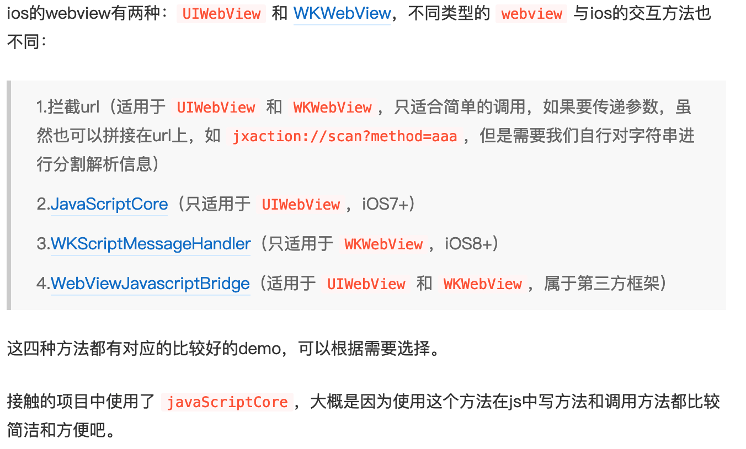Open the WKWebView link in the intro sentence
Image resolution: width=746 pixels, height=449 pixels.
342,13
